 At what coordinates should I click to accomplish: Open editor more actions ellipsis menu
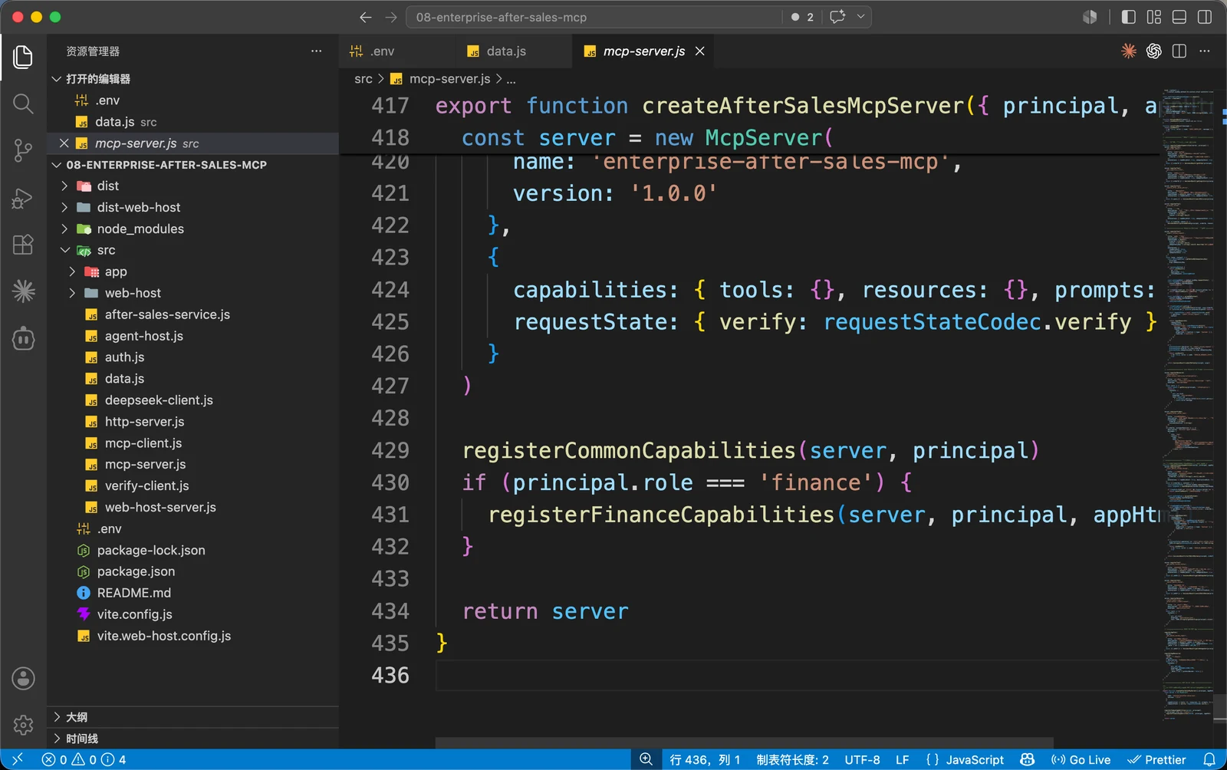(1205, 51)
